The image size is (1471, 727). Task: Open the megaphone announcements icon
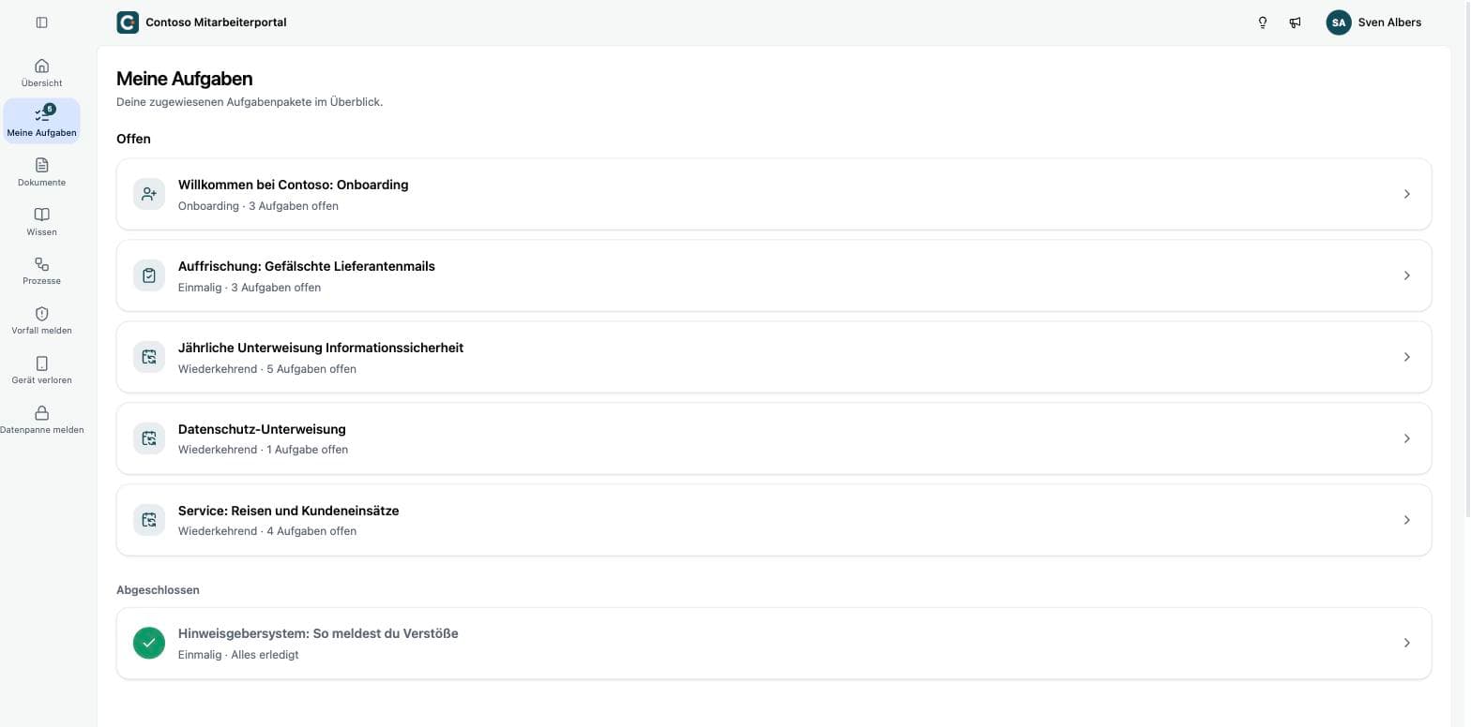coord(1296,22)
